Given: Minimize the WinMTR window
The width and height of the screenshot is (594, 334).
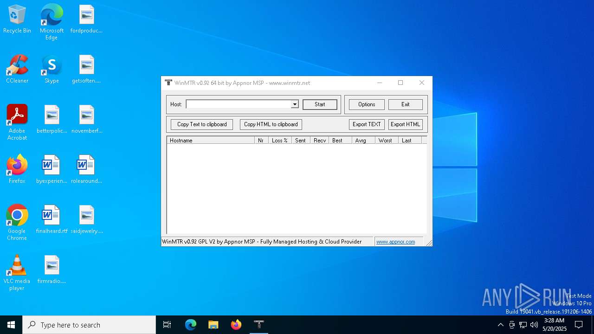Looking at the screenshot, I should pyautogui.click(x=380, y=83).
